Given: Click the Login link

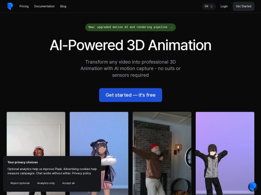Looking at the screenshot, I should pyautogui.click(x=224, y=6).
